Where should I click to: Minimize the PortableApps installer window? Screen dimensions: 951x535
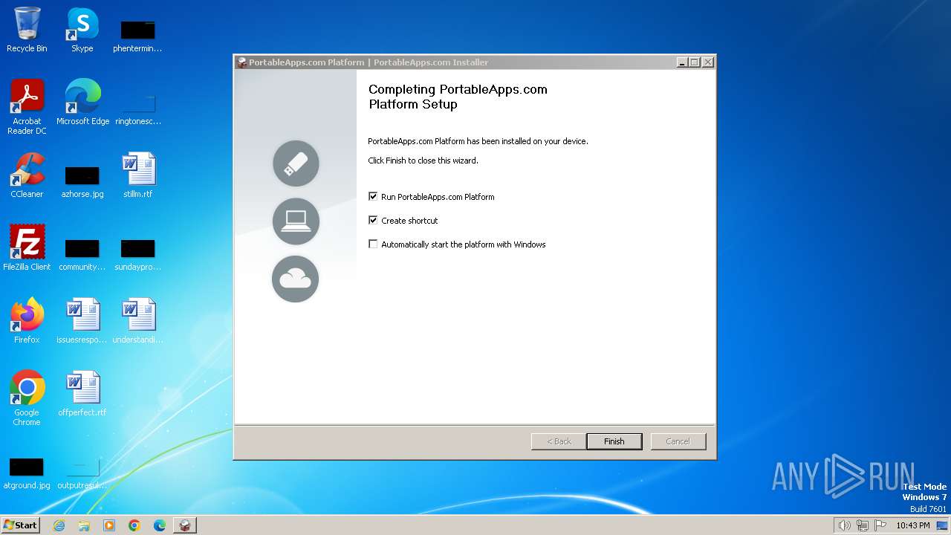coord(682,62)
